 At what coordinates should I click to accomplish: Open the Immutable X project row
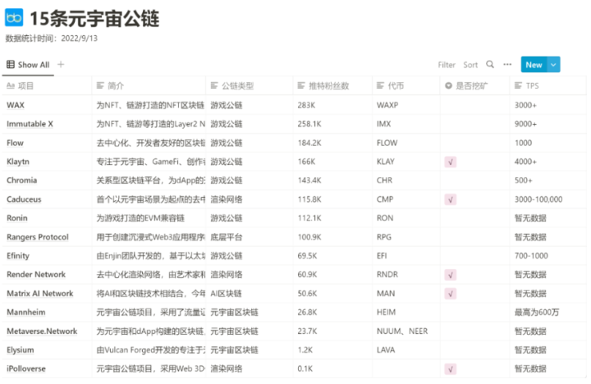pos(30,124)
